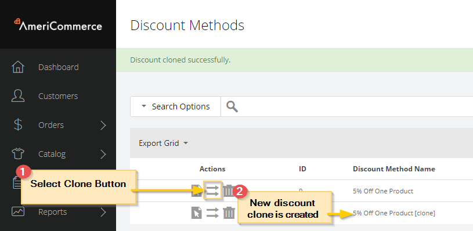This screenshot has height=231, width=473.
Task: Open the Search Options dropdown
Action: point(176,107)
